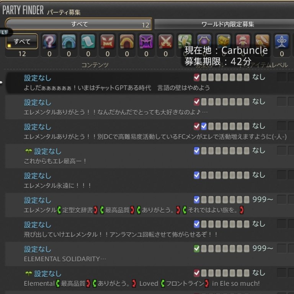Click the blue checked slot in 飛び出していけ listing
The width and height of the screenshot is (294, 294).
click(x=196, y=224)
